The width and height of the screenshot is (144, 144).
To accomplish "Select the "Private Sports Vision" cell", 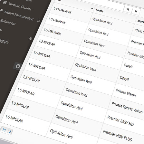I will coord(127,108).
